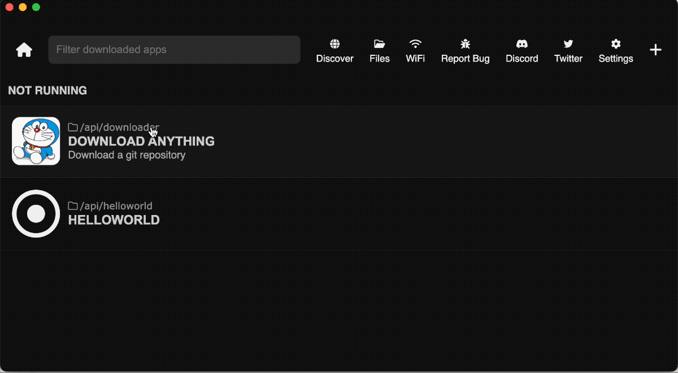Click the /api/downloader path label

119,127
